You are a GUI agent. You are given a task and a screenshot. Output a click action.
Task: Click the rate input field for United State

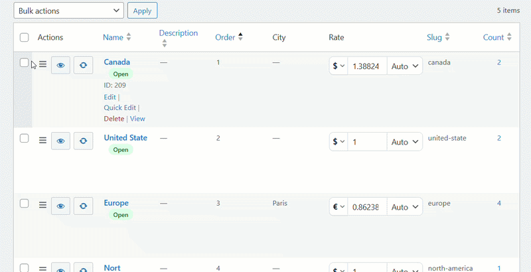coord(367,142)
